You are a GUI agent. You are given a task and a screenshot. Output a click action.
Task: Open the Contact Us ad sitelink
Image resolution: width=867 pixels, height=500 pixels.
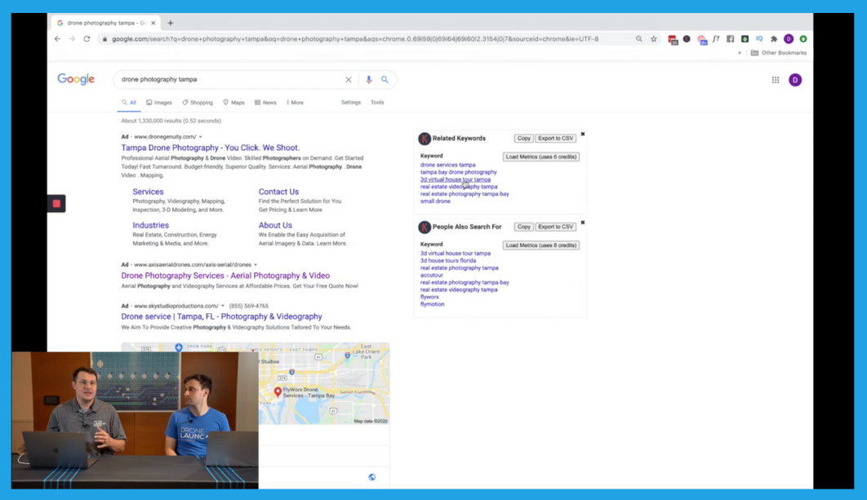[278, 192]
